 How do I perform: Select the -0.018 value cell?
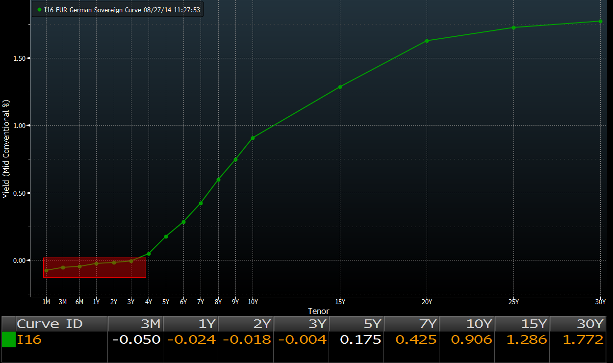(x=246, y=339)
